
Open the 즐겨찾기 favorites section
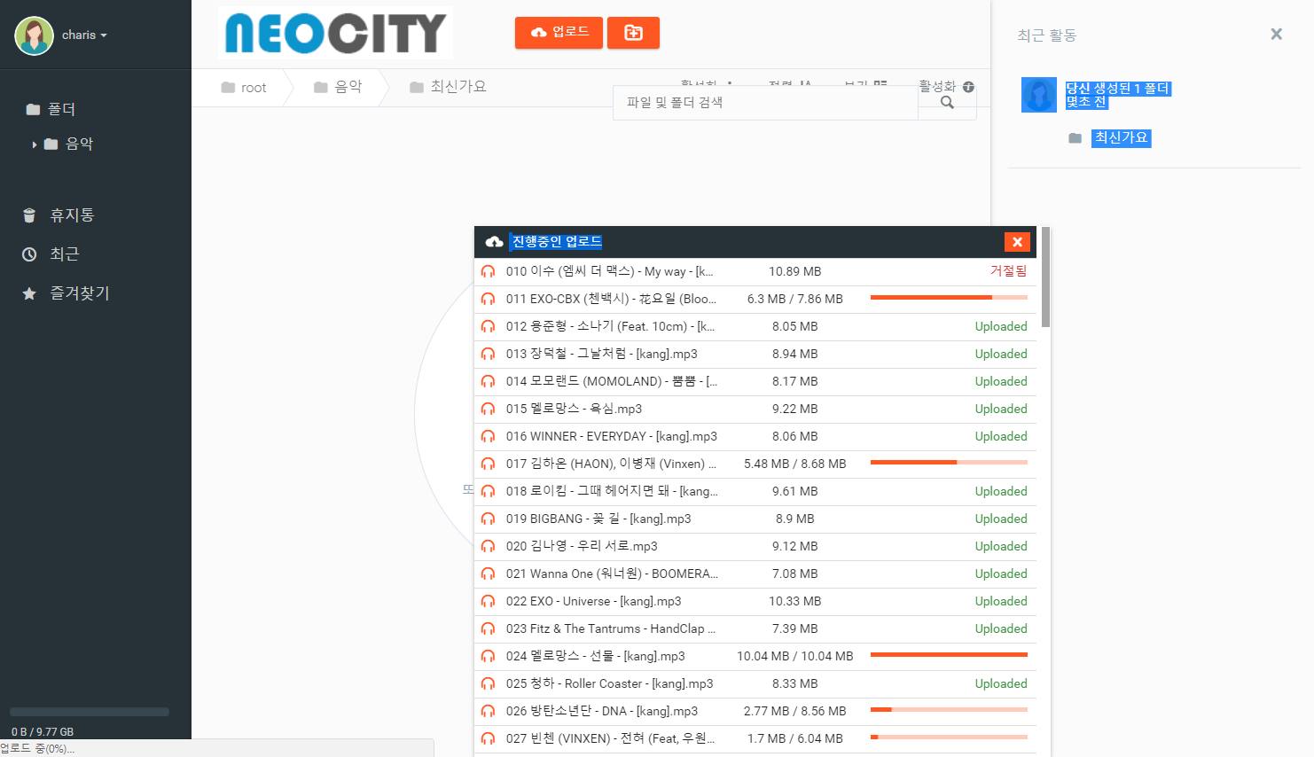pos(79,293)
